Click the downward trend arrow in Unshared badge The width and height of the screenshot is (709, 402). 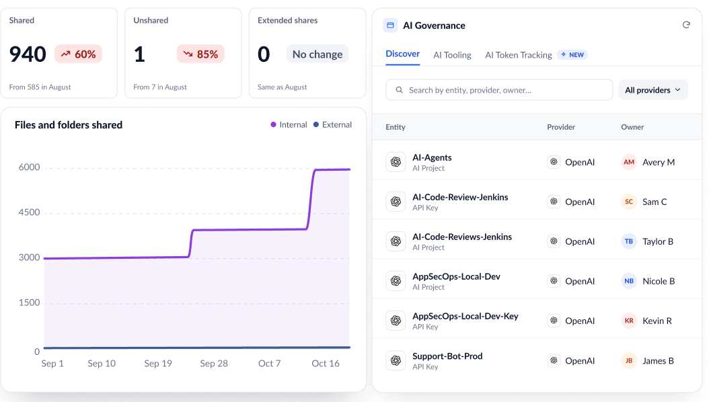(x=188, y=54)
